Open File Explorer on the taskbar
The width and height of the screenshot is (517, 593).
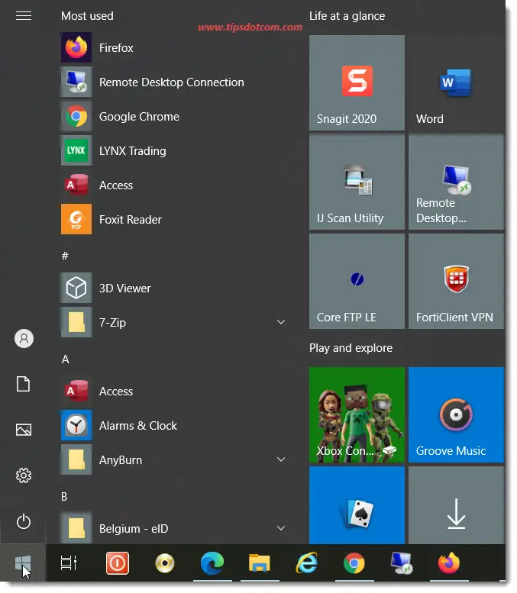(x=259, y=563)
